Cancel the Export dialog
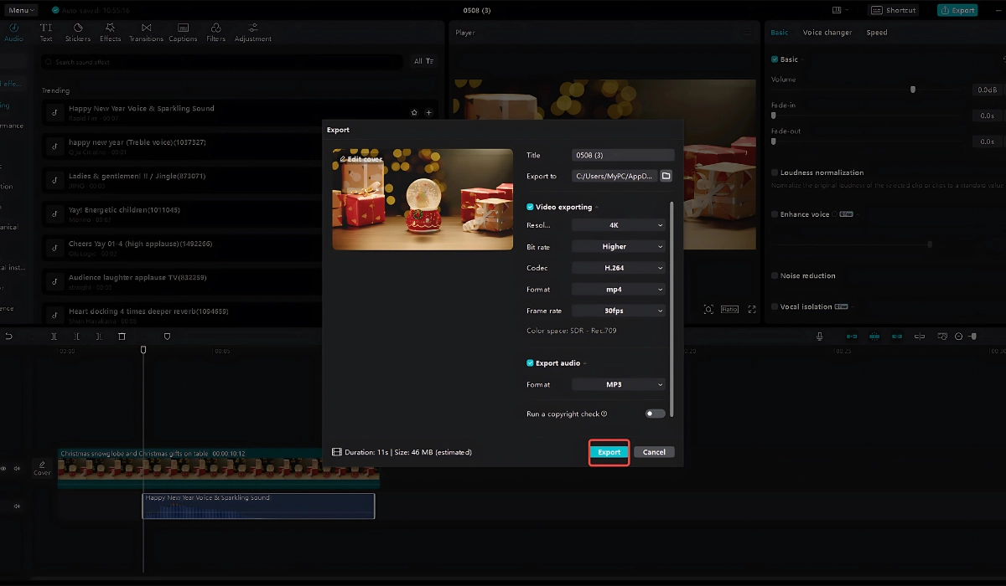 click(x=654, y=452)
